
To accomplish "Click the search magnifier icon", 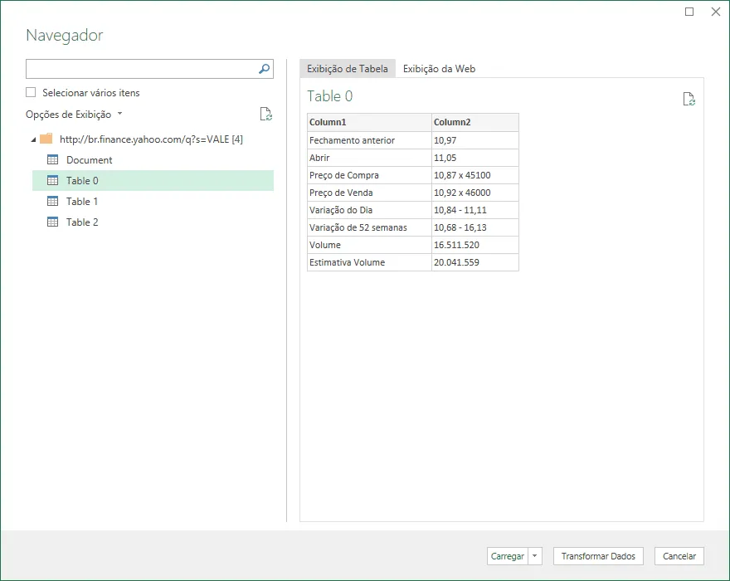I will (264, 69).
